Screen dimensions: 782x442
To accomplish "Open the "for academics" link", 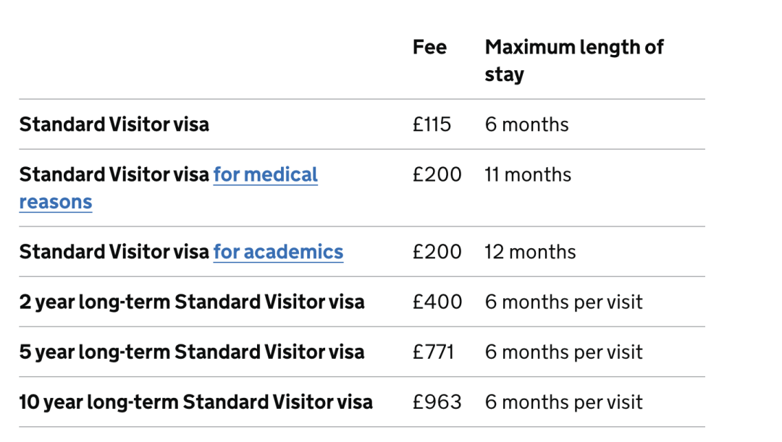I will point(278,252).
